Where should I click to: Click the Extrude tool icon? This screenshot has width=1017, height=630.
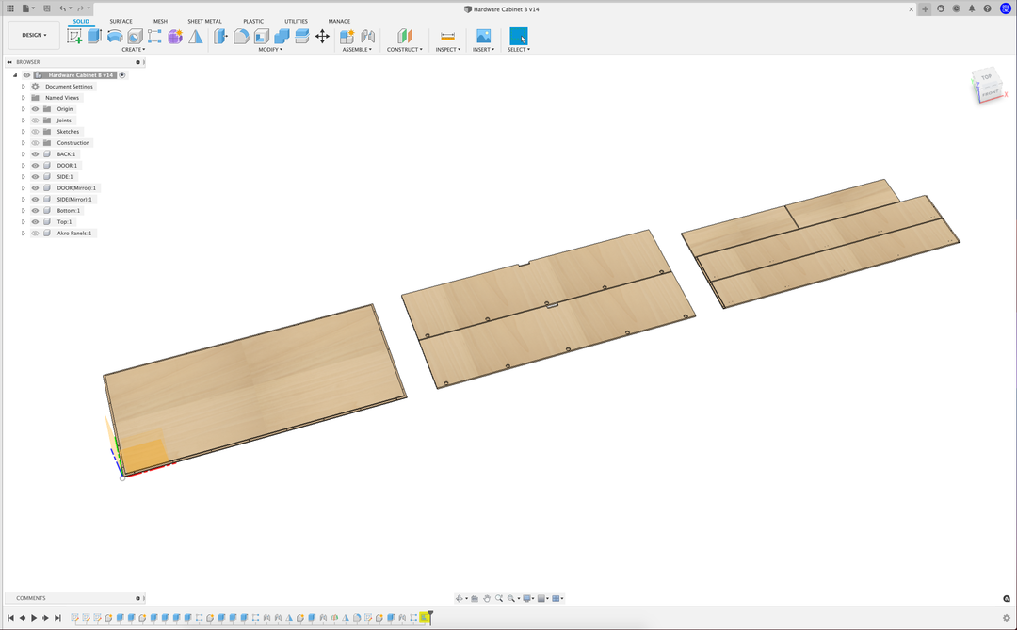pyautogui.click(x=94, y=37)
